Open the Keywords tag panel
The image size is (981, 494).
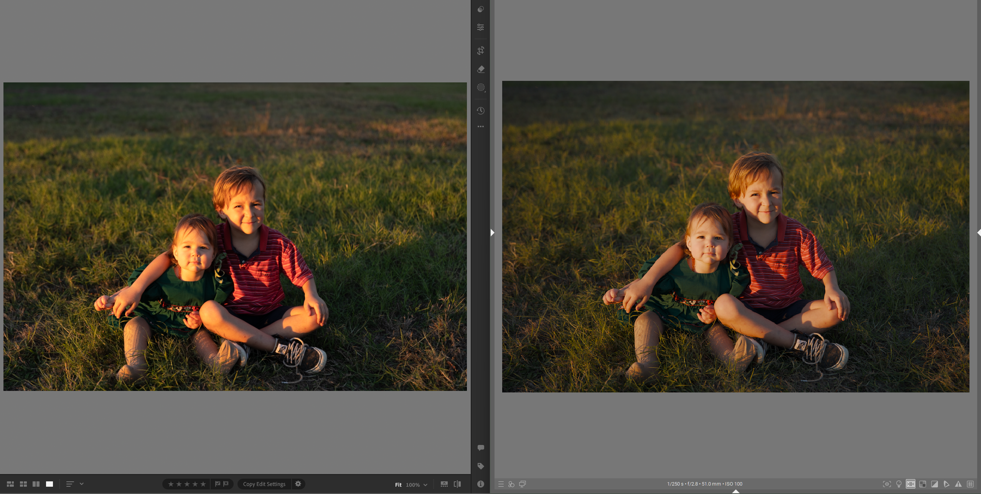click(480, 466)
